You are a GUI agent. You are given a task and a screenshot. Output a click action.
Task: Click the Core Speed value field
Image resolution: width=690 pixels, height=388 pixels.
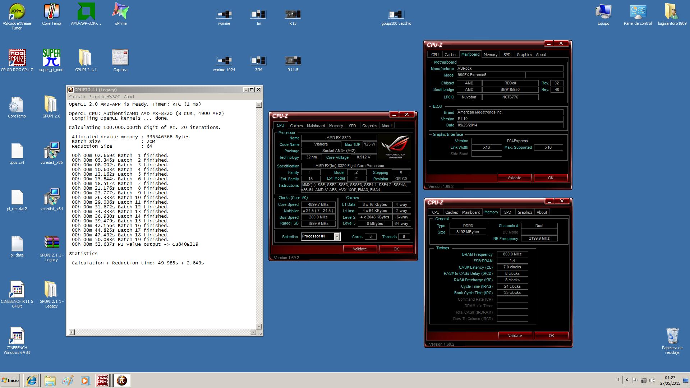pyautogui.click(x=318, y=204)
